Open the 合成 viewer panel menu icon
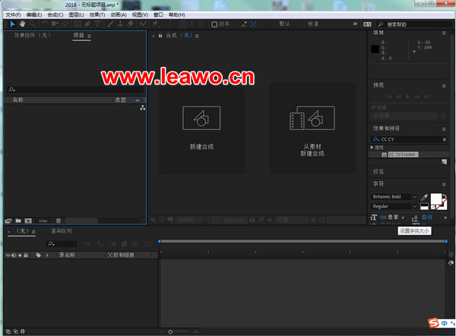The image size is (456, 336). click(x=197, y=36)
